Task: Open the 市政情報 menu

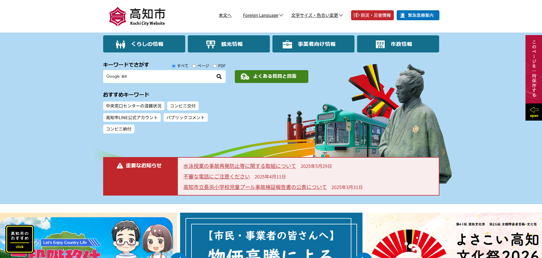Action: [x=398, y=44]
